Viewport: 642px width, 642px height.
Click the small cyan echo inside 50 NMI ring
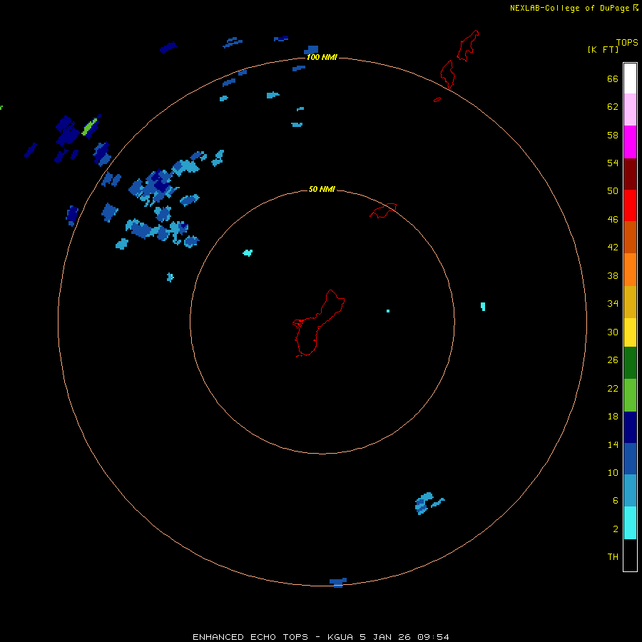[x=248, y=253]
